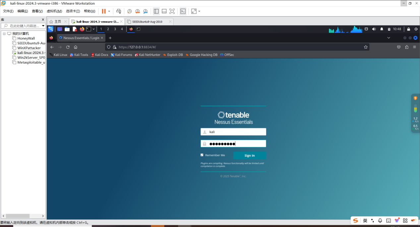Click the Sign In button
The image size is (420, 227).
[250, 156]
